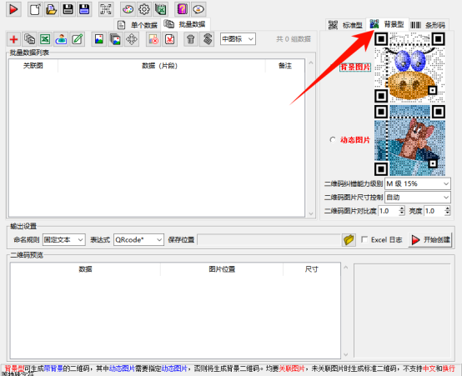Expand the M 级 15% error correction dropdown
The image size is (462, 376).
[418, 184]
